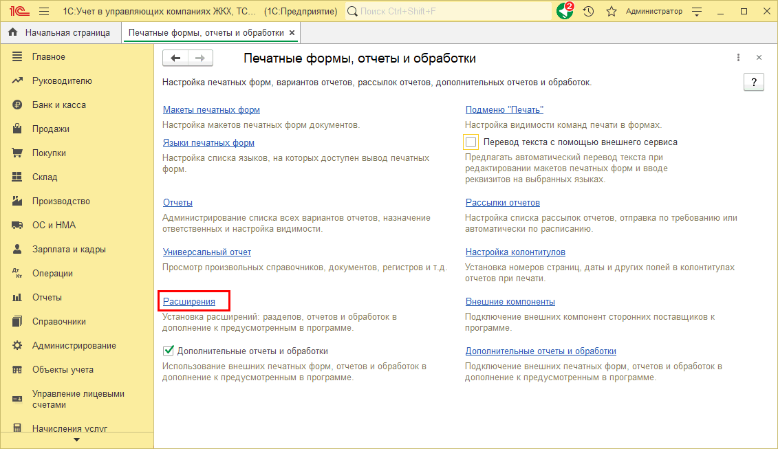Click the Отчеты bar chart icon

[x=17, y=297]
